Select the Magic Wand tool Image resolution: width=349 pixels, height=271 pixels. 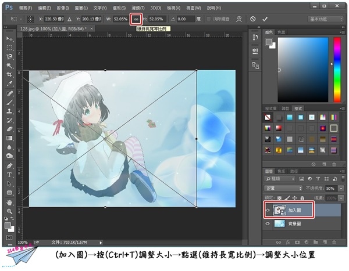coord(9,66)
